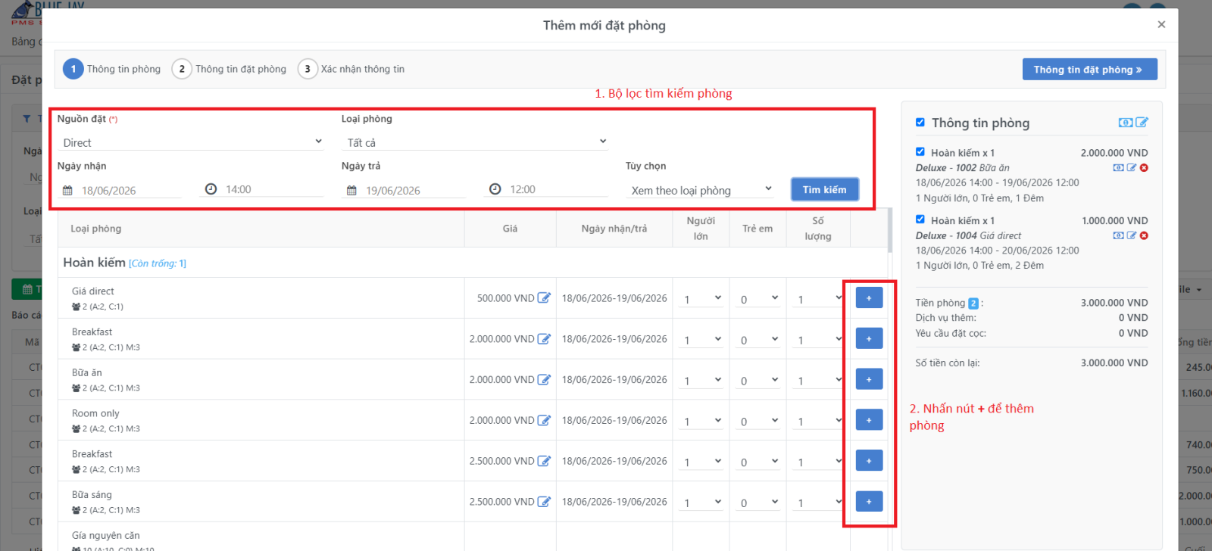Open Người lớn dropdown in Giá direct row
The width and height of the screenshot is (1212, 551).
tap(701, 299)
